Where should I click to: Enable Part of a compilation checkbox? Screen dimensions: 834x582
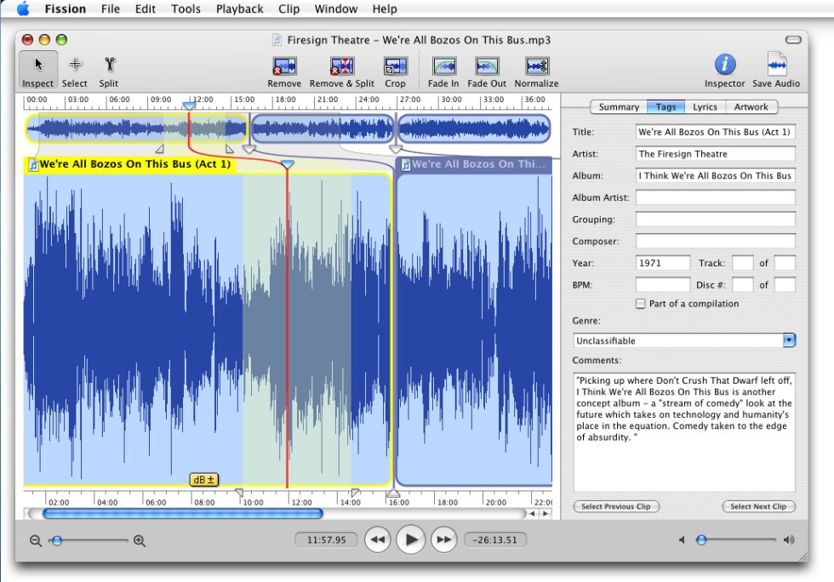[641, 304]
